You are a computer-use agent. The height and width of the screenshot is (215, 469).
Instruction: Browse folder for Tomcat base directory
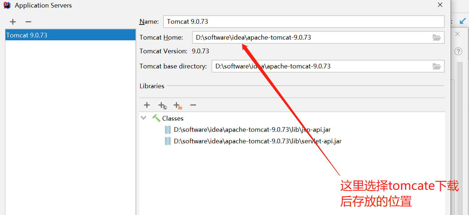437,66
